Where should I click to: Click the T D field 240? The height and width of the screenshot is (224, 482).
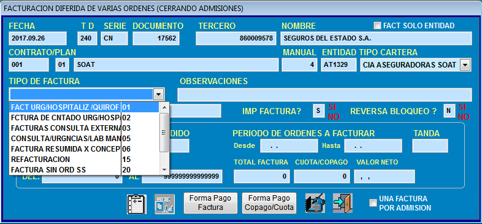coord(87,39)
